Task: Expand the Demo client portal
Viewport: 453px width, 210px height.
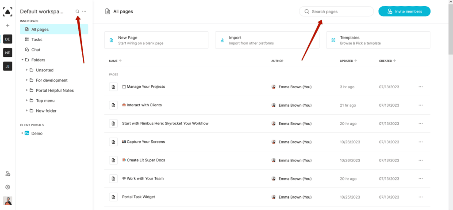Action: click(22, 133)
